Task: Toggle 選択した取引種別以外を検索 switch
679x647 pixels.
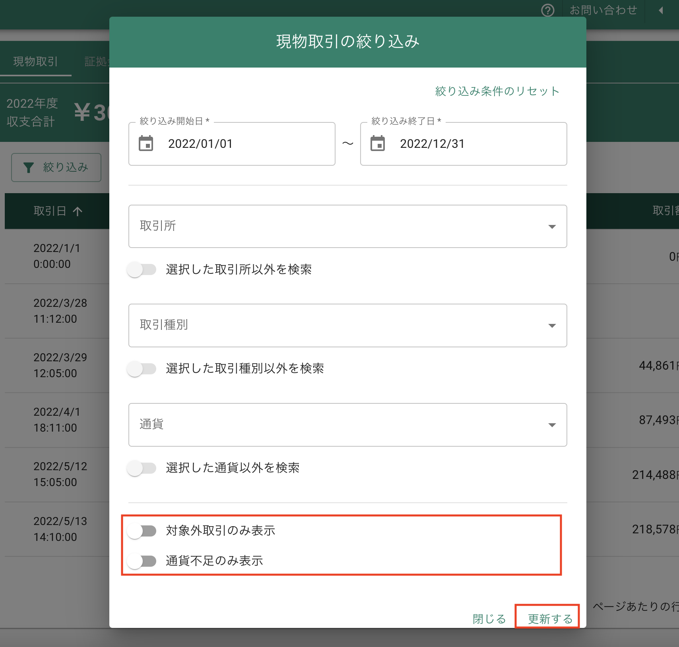Action: pyautogui.click(x=142, y=369)
